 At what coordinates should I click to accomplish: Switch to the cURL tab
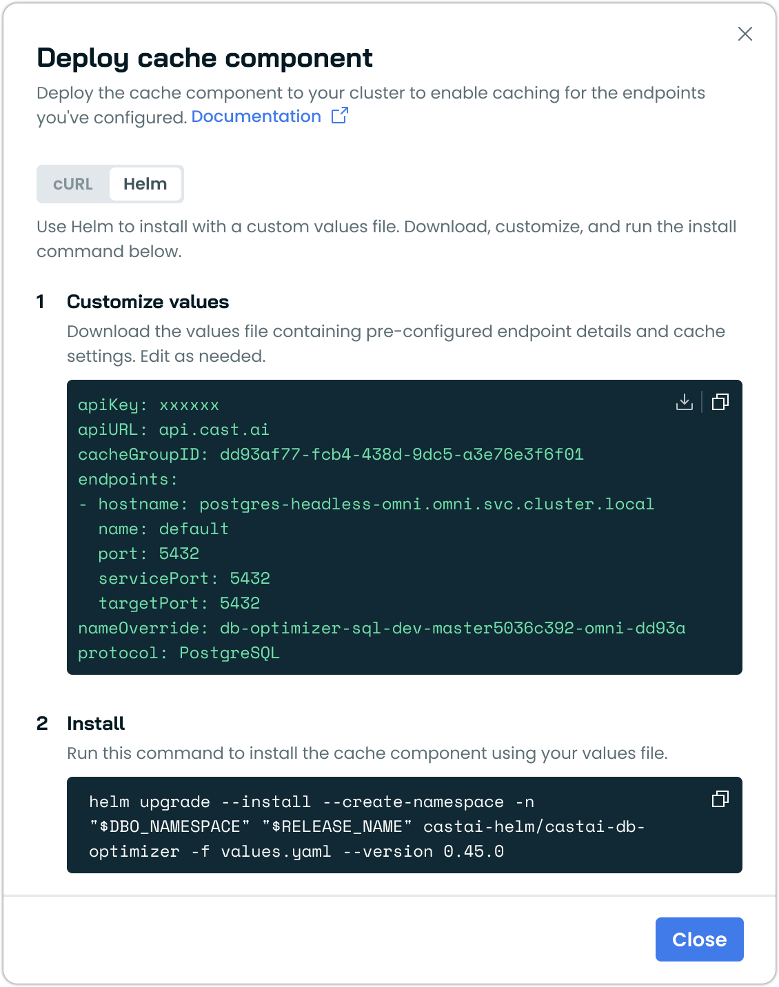point(73,184)
